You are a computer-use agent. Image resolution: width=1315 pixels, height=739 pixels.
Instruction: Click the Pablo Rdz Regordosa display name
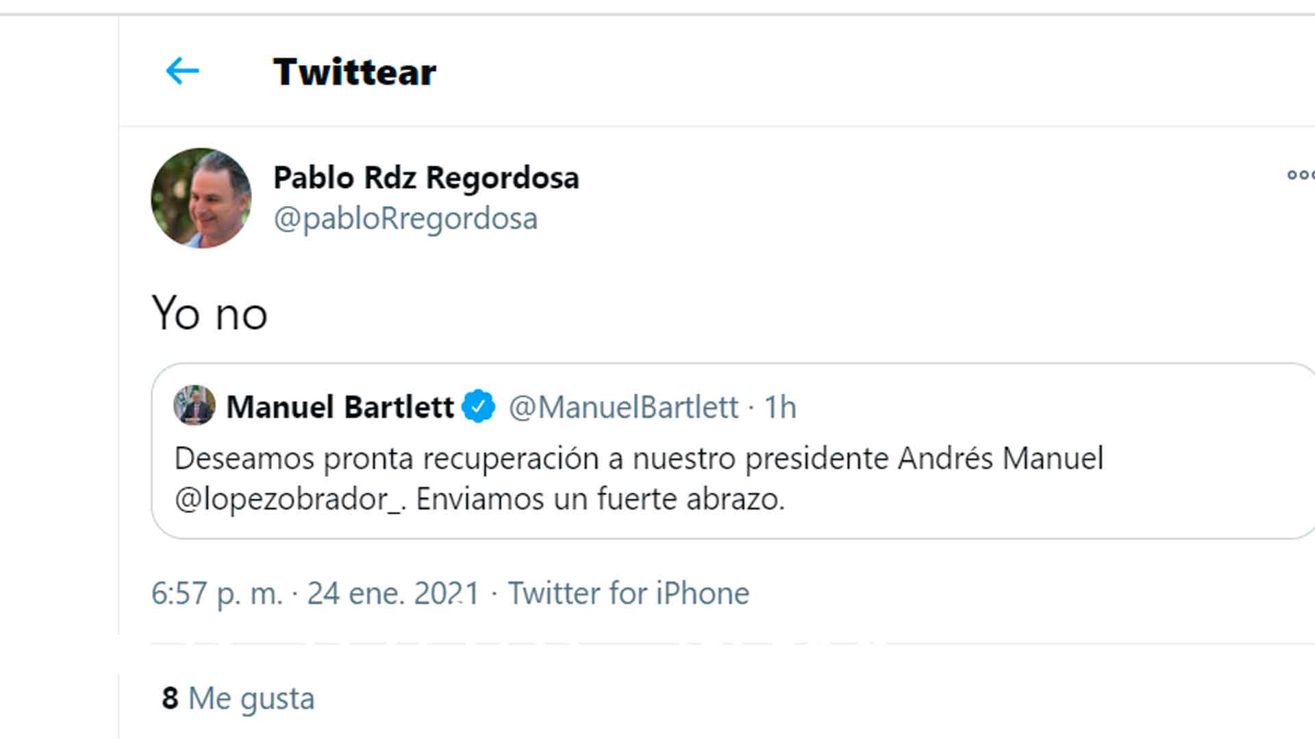[x=426, y=178]
